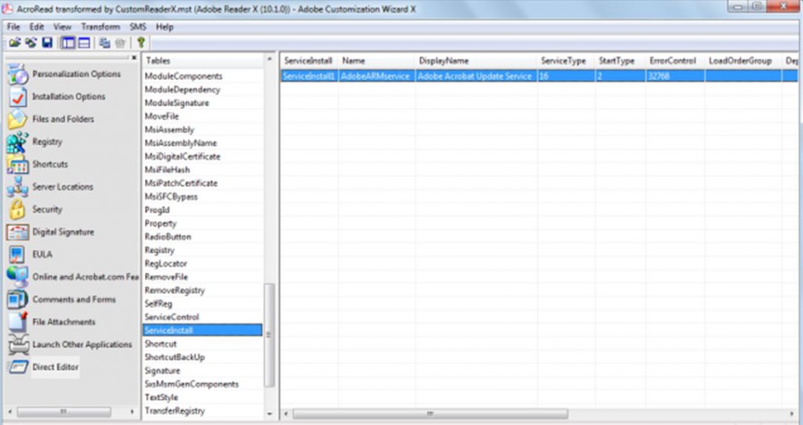Click the Adobe Customization Wizard title bar icon
This screenshot has width=803, height=425.
(x=7, y=9)
